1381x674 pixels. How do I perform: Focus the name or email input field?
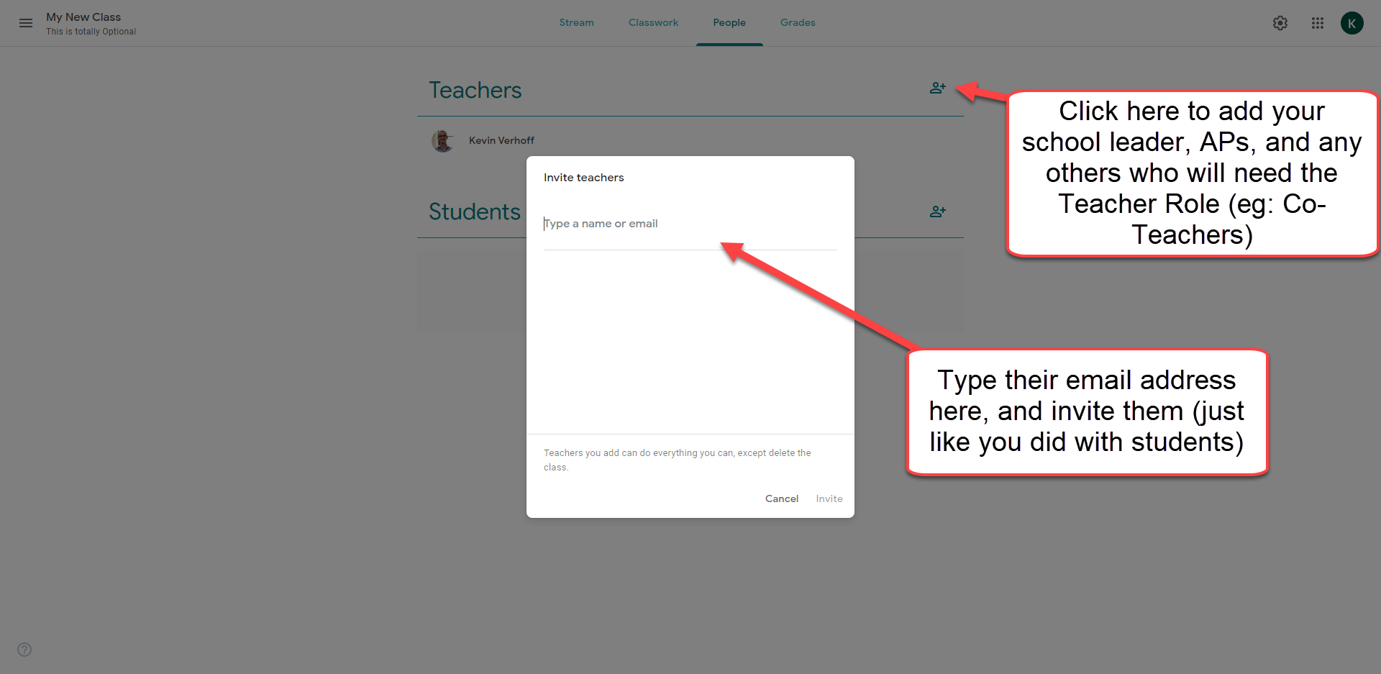point(689,224)
